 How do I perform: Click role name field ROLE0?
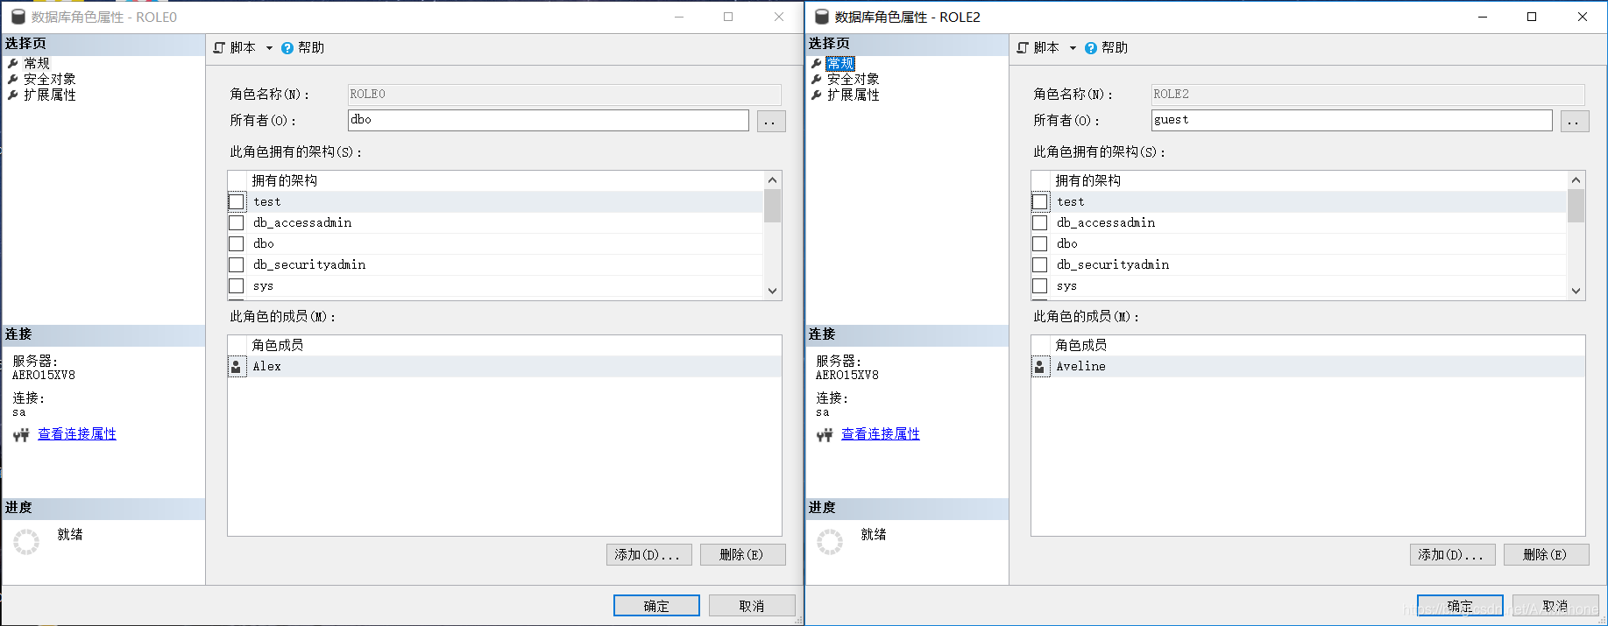564,95
